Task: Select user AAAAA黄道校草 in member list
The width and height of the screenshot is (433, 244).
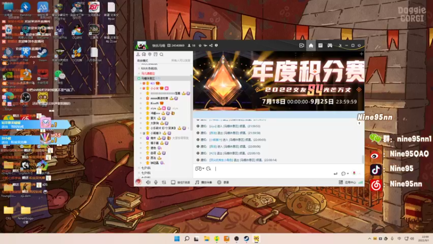Action: [159, 98]
